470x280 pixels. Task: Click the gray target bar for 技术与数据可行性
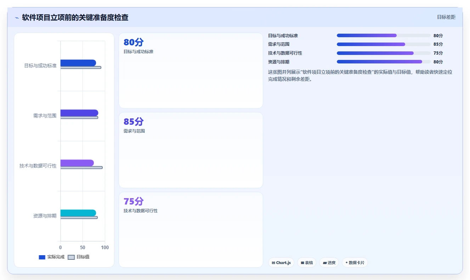81,168
